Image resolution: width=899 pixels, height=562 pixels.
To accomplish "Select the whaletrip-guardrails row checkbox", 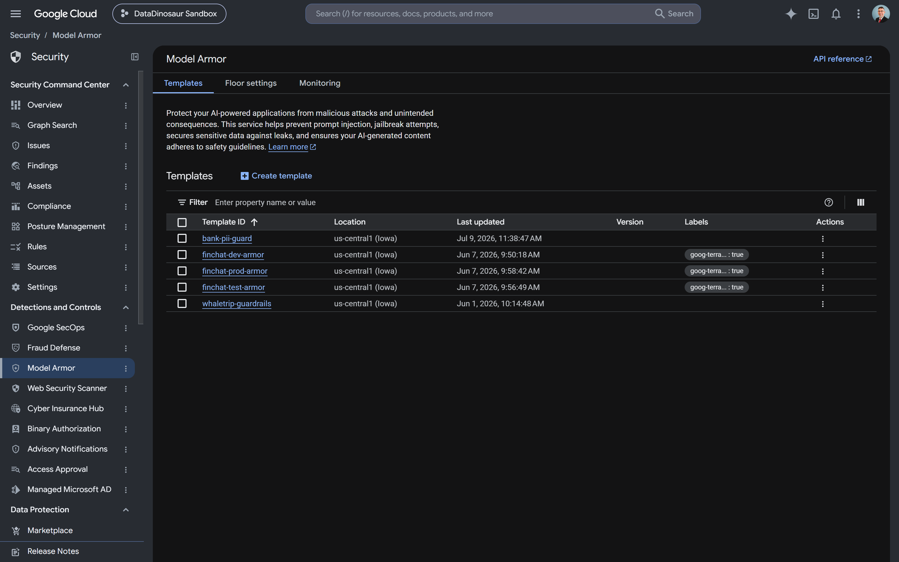I will pyautogui.click(x=182, y=304).
